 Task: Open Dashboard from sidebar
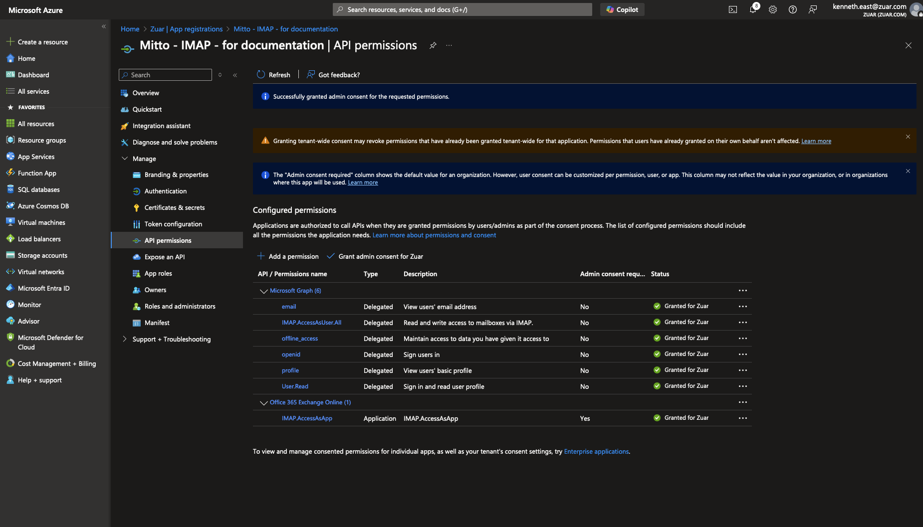[33, 75]
